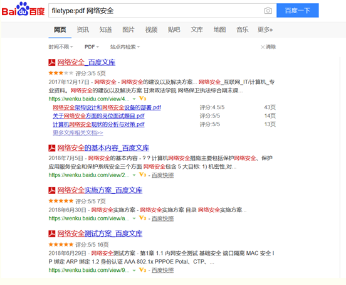
Task: Click the PDF icon beside 网络安全的基本内容
Action: tap(52, 148)
